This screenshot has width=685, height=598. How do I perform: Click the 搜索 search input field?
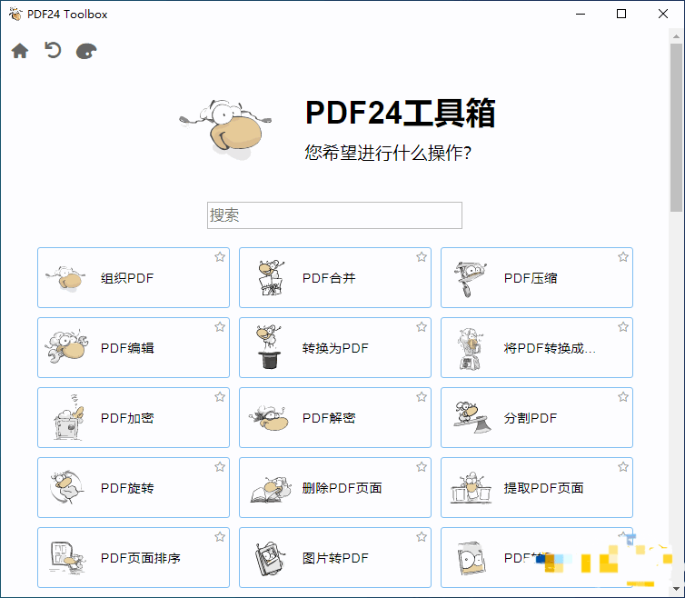coord(334,215)
